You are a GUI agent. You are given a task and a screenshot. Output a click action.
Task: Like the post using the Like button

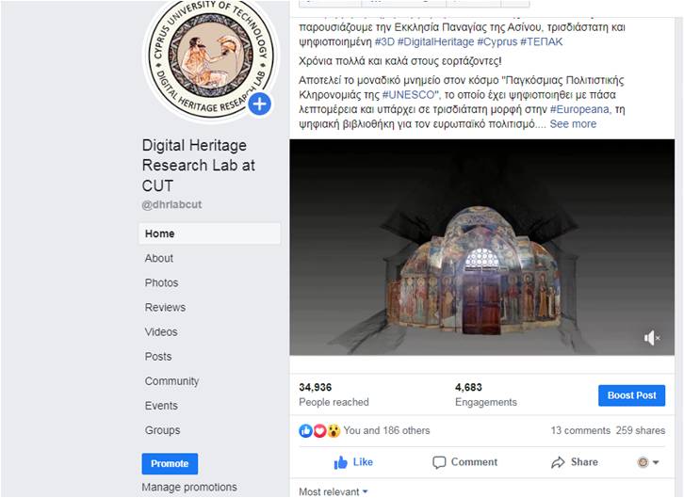[x=353, y=462]
